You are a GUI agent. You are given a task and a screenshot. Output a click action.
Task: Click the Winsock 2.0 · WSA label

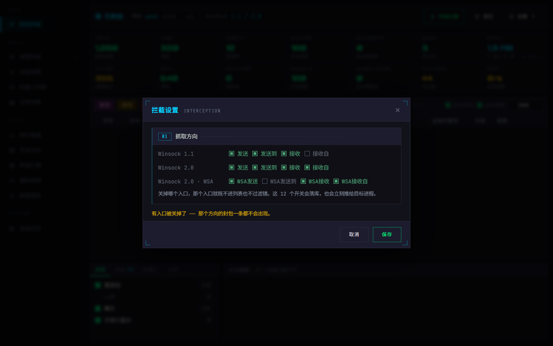pos(186,182)
